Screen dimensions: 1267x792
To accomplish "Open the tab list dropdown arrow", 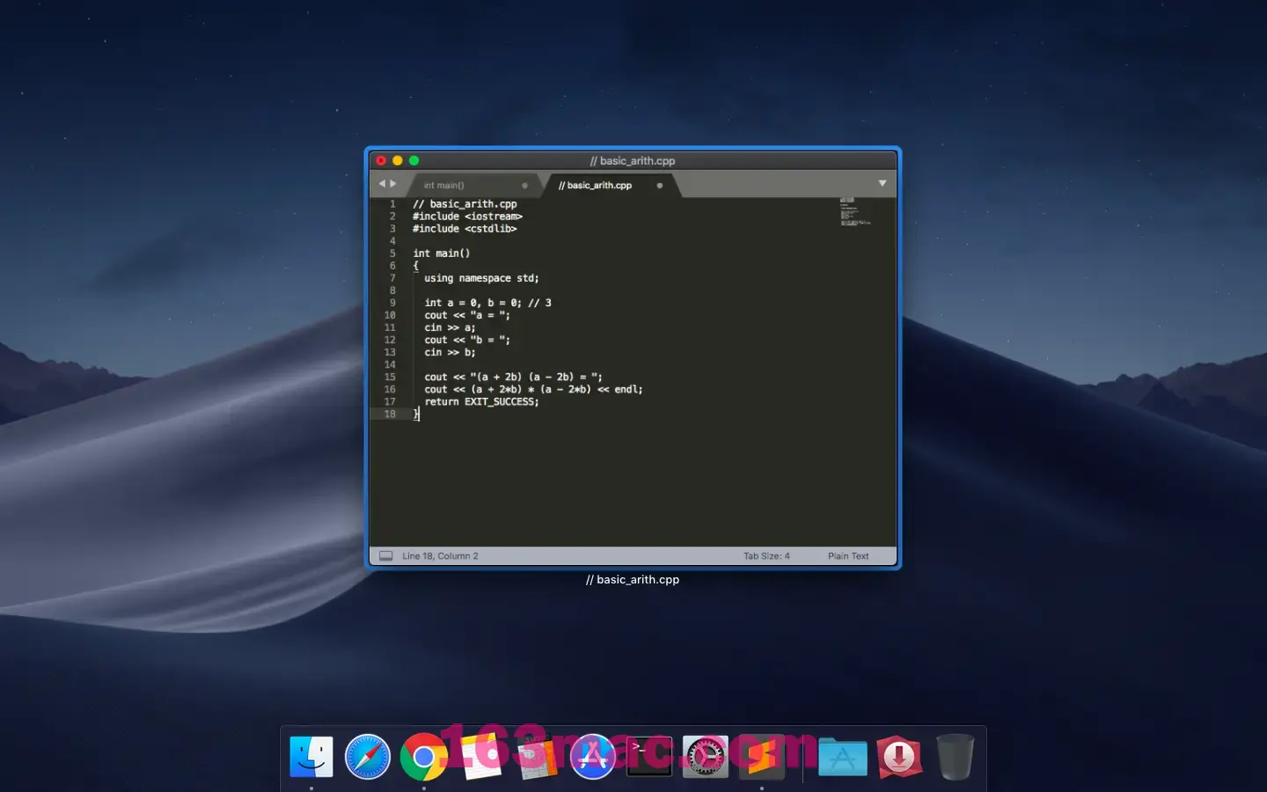I will point(882,183).
